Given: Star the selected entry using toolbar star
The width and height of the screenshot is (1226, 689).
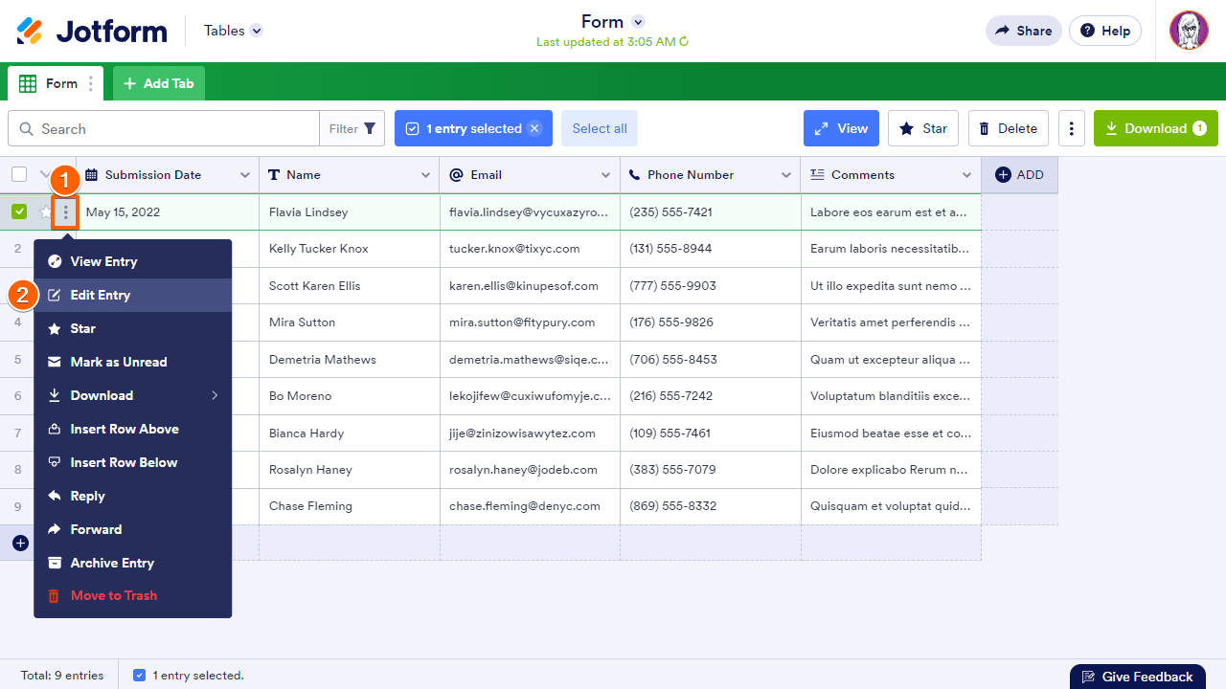Looking at the screenshot, I should (x=922, y=128).
